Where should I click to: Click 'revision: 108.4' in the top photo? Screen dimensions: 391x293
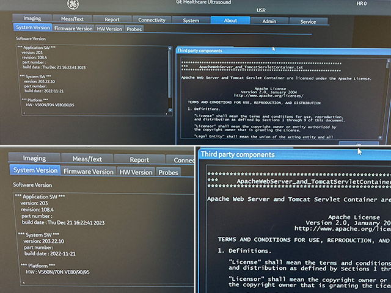(x=34, y=57)
